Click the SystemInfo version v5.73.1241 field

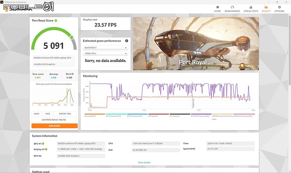click(x=230, y=149)
